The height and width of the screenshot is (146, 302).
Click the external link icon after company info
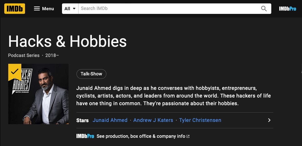click(x=188, y=136)
